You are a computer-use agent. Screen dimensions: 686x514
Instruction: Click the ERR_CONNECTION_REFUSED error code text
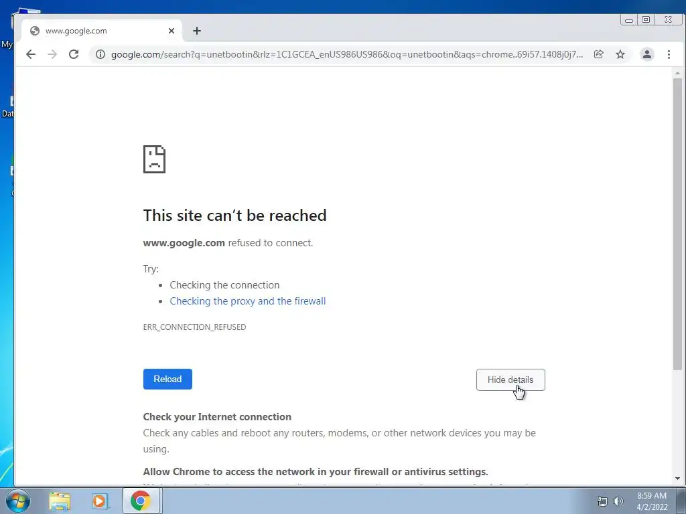(194, 327)
